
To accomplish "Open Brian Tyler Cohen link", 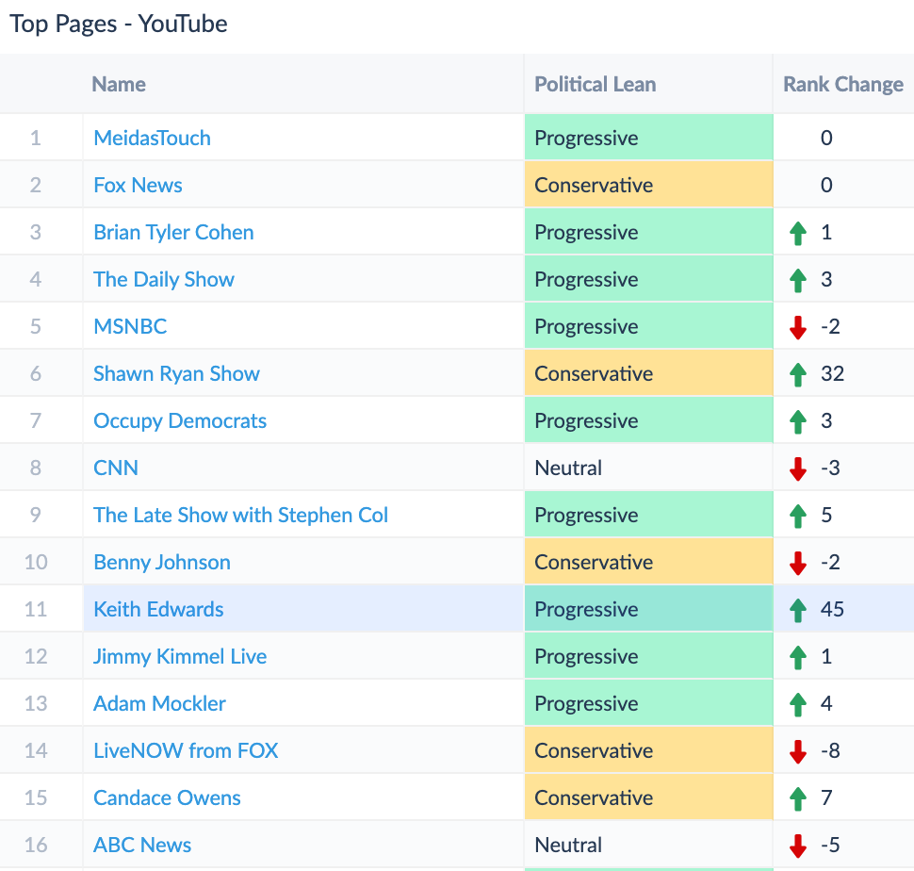I will pos(173,233).
